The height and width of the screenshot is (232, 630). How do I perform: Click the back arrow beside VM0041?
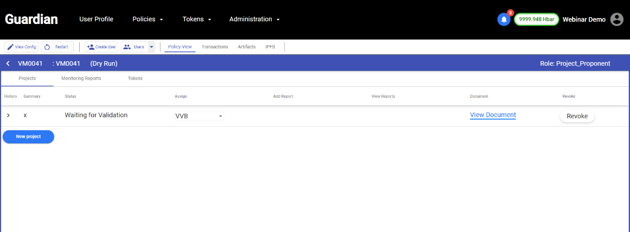[x=8, y=63]
